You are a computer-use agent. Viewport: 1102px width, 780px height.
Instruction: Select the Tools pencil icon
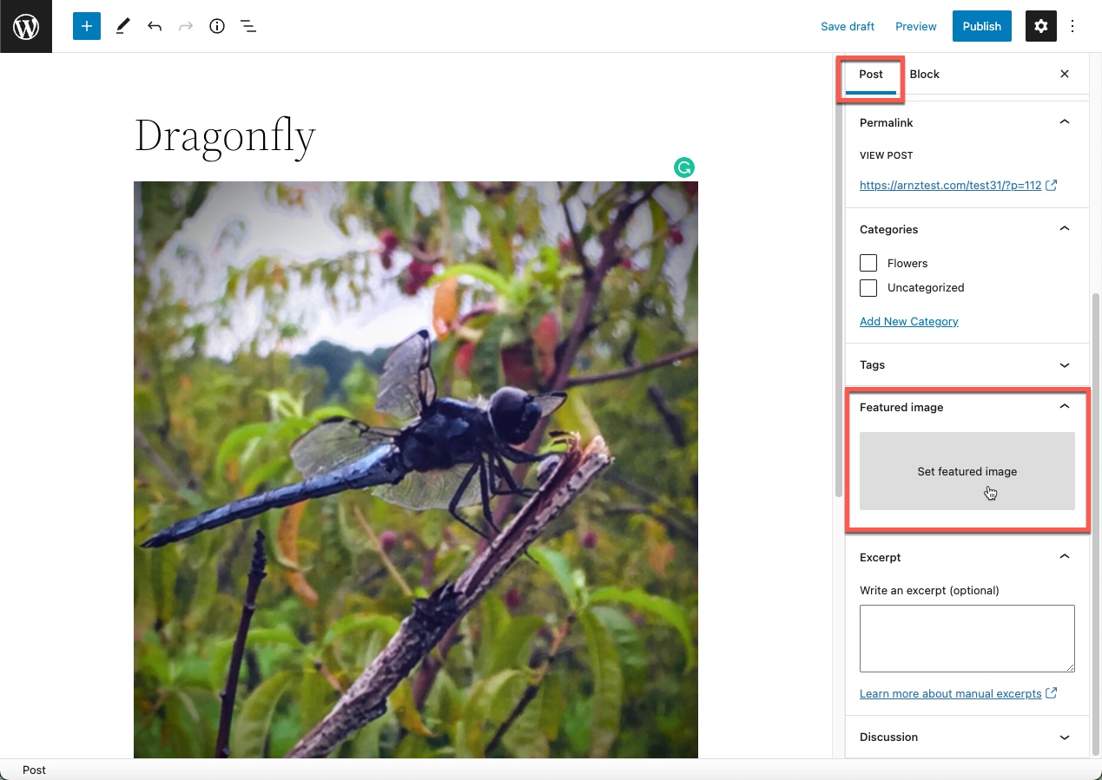(x=122, y=26)
